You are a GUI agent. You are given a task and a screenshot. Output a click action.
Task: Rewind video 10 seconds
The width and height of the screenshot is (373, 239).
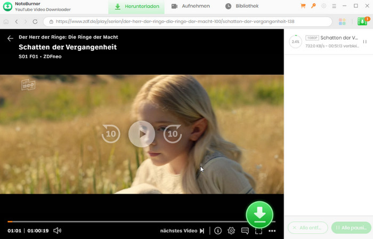[x=111, y=133]
